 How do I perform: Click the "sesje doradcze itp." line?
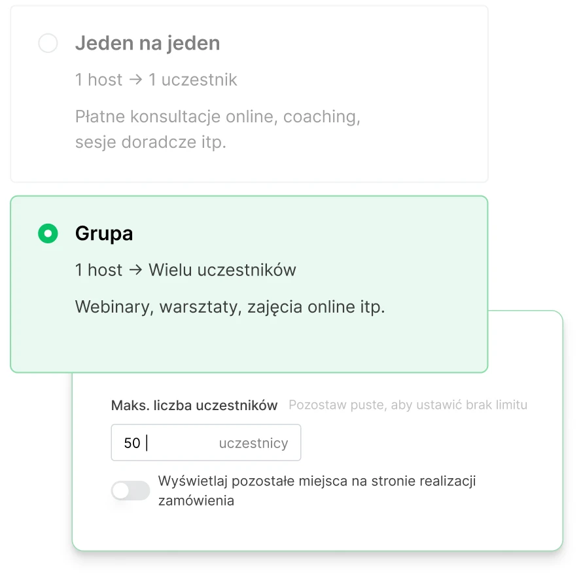click(x=150, y=142)
